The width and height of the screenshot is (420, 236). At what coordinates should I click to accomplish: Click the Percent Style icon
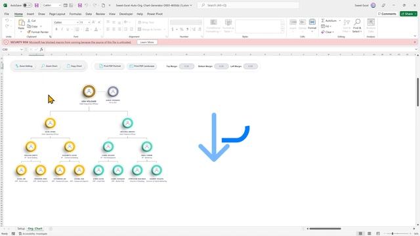182,29
